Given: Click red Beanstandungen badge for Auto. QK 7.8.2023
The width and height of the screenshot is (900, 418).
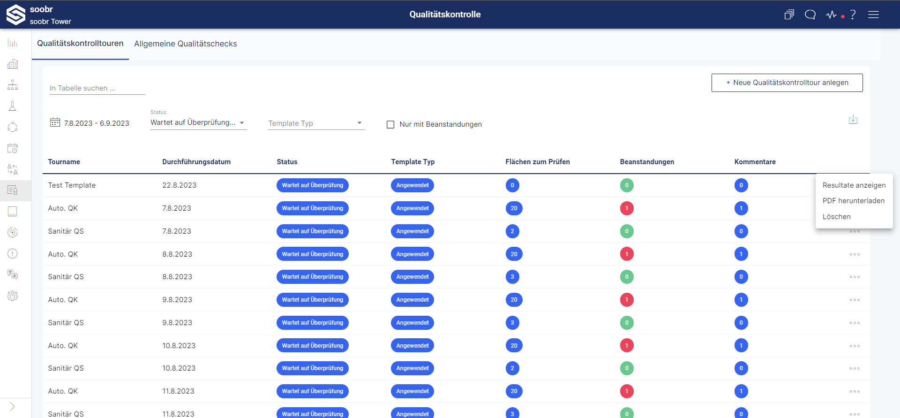Looking at the screenshot, I should 627,208.
